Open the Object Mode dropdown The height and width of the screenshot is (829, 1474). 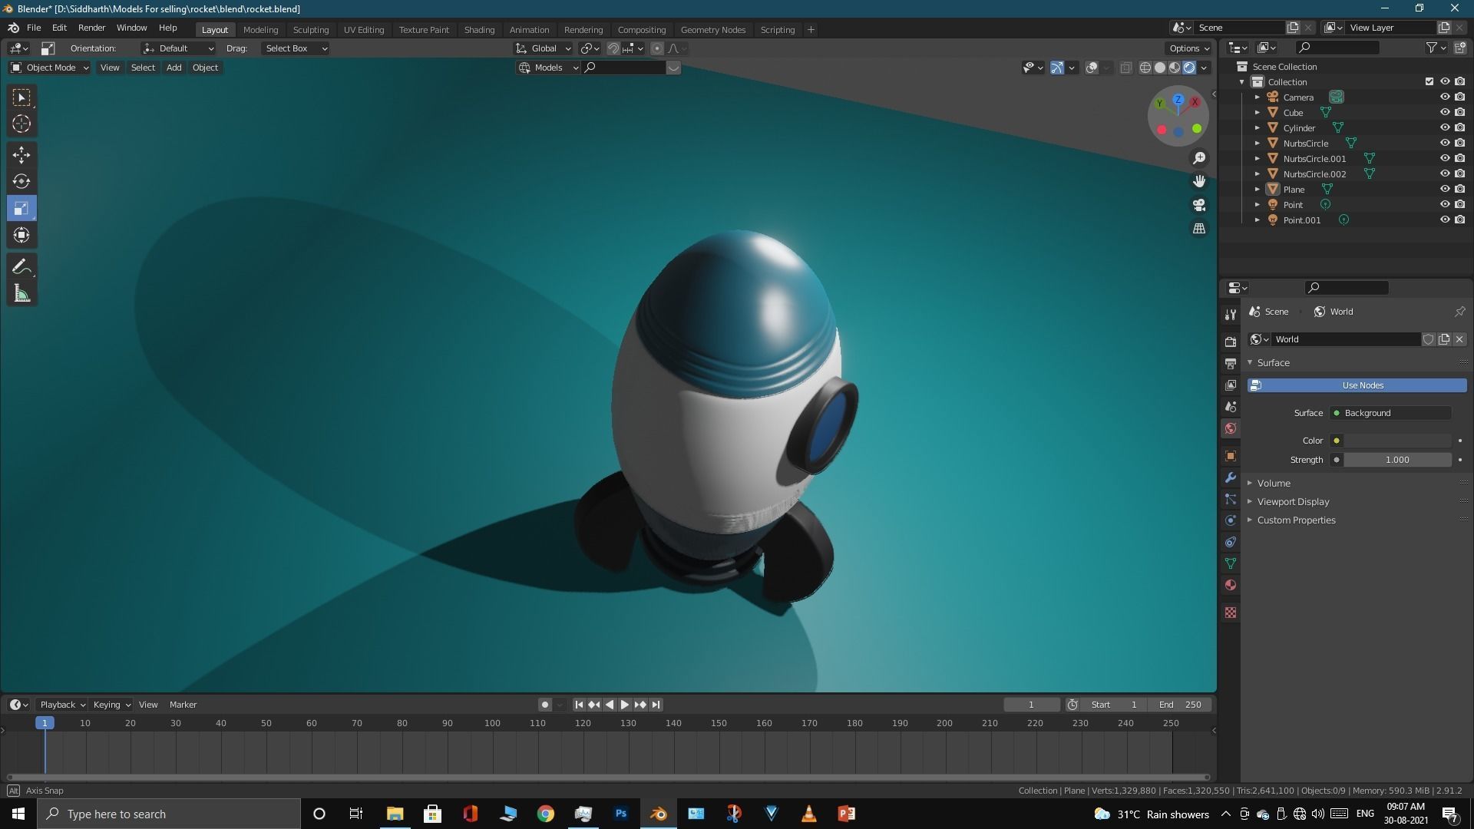click(50, 68)
